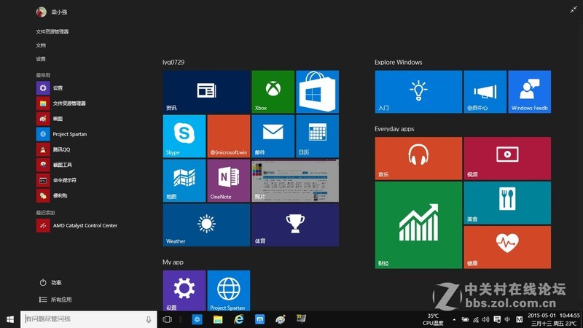Restore the Start menu from full screen
Viewport: 583px width, 328px height.
tap(574, 10)
